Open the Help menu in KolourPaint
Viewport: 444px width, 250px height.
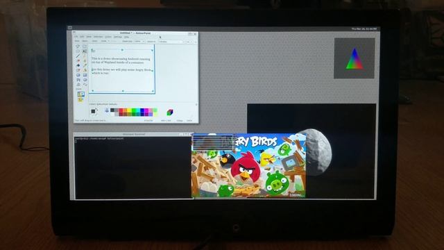(126, 37)
